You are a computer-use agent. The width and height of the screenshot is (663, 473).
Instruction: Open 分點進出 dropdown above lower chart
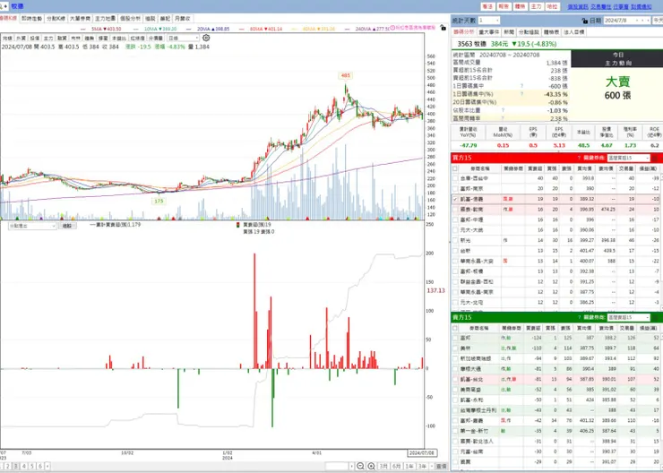[x=32, y=226]
